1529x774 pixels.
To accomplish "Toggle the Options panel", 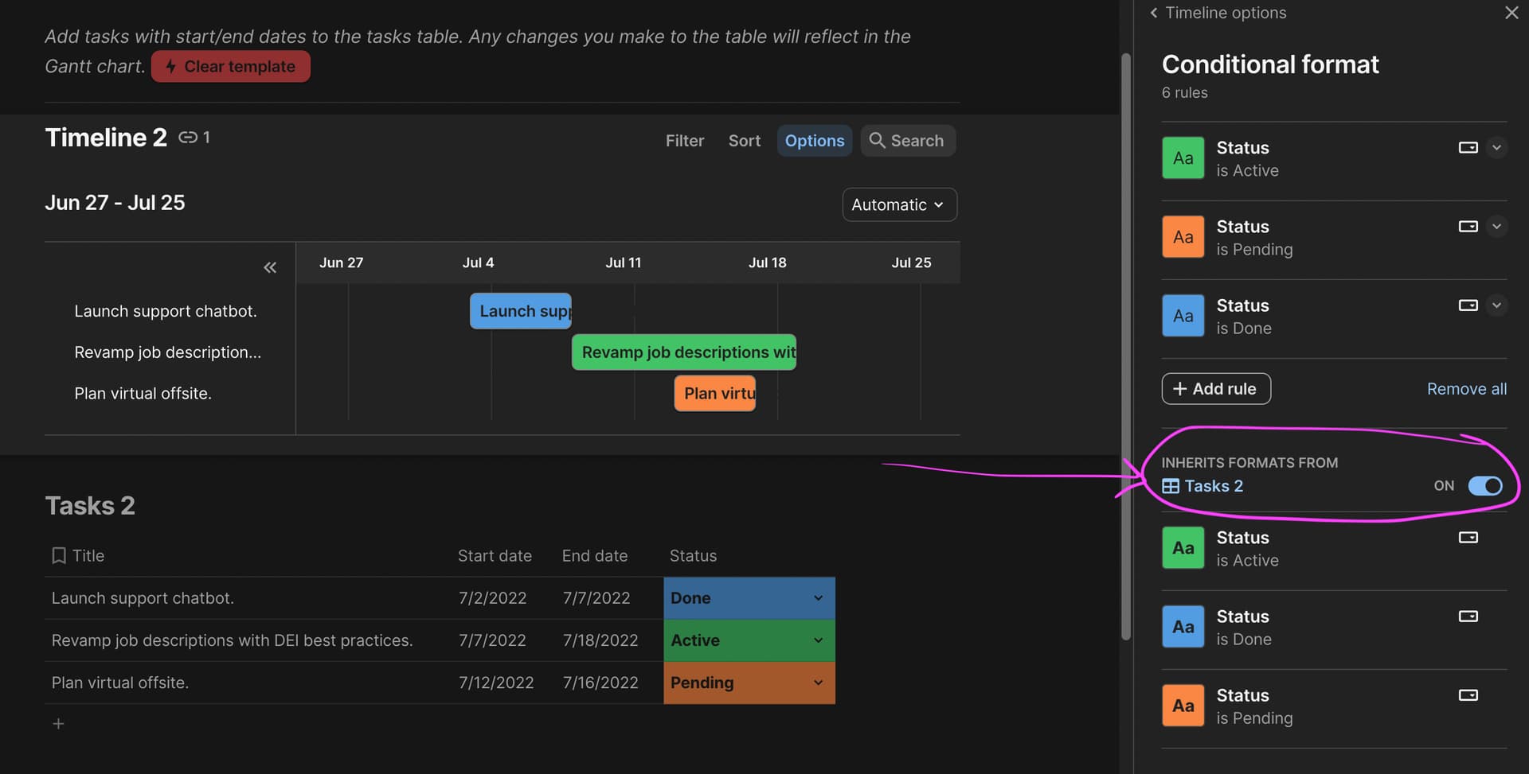I will 815,141.
